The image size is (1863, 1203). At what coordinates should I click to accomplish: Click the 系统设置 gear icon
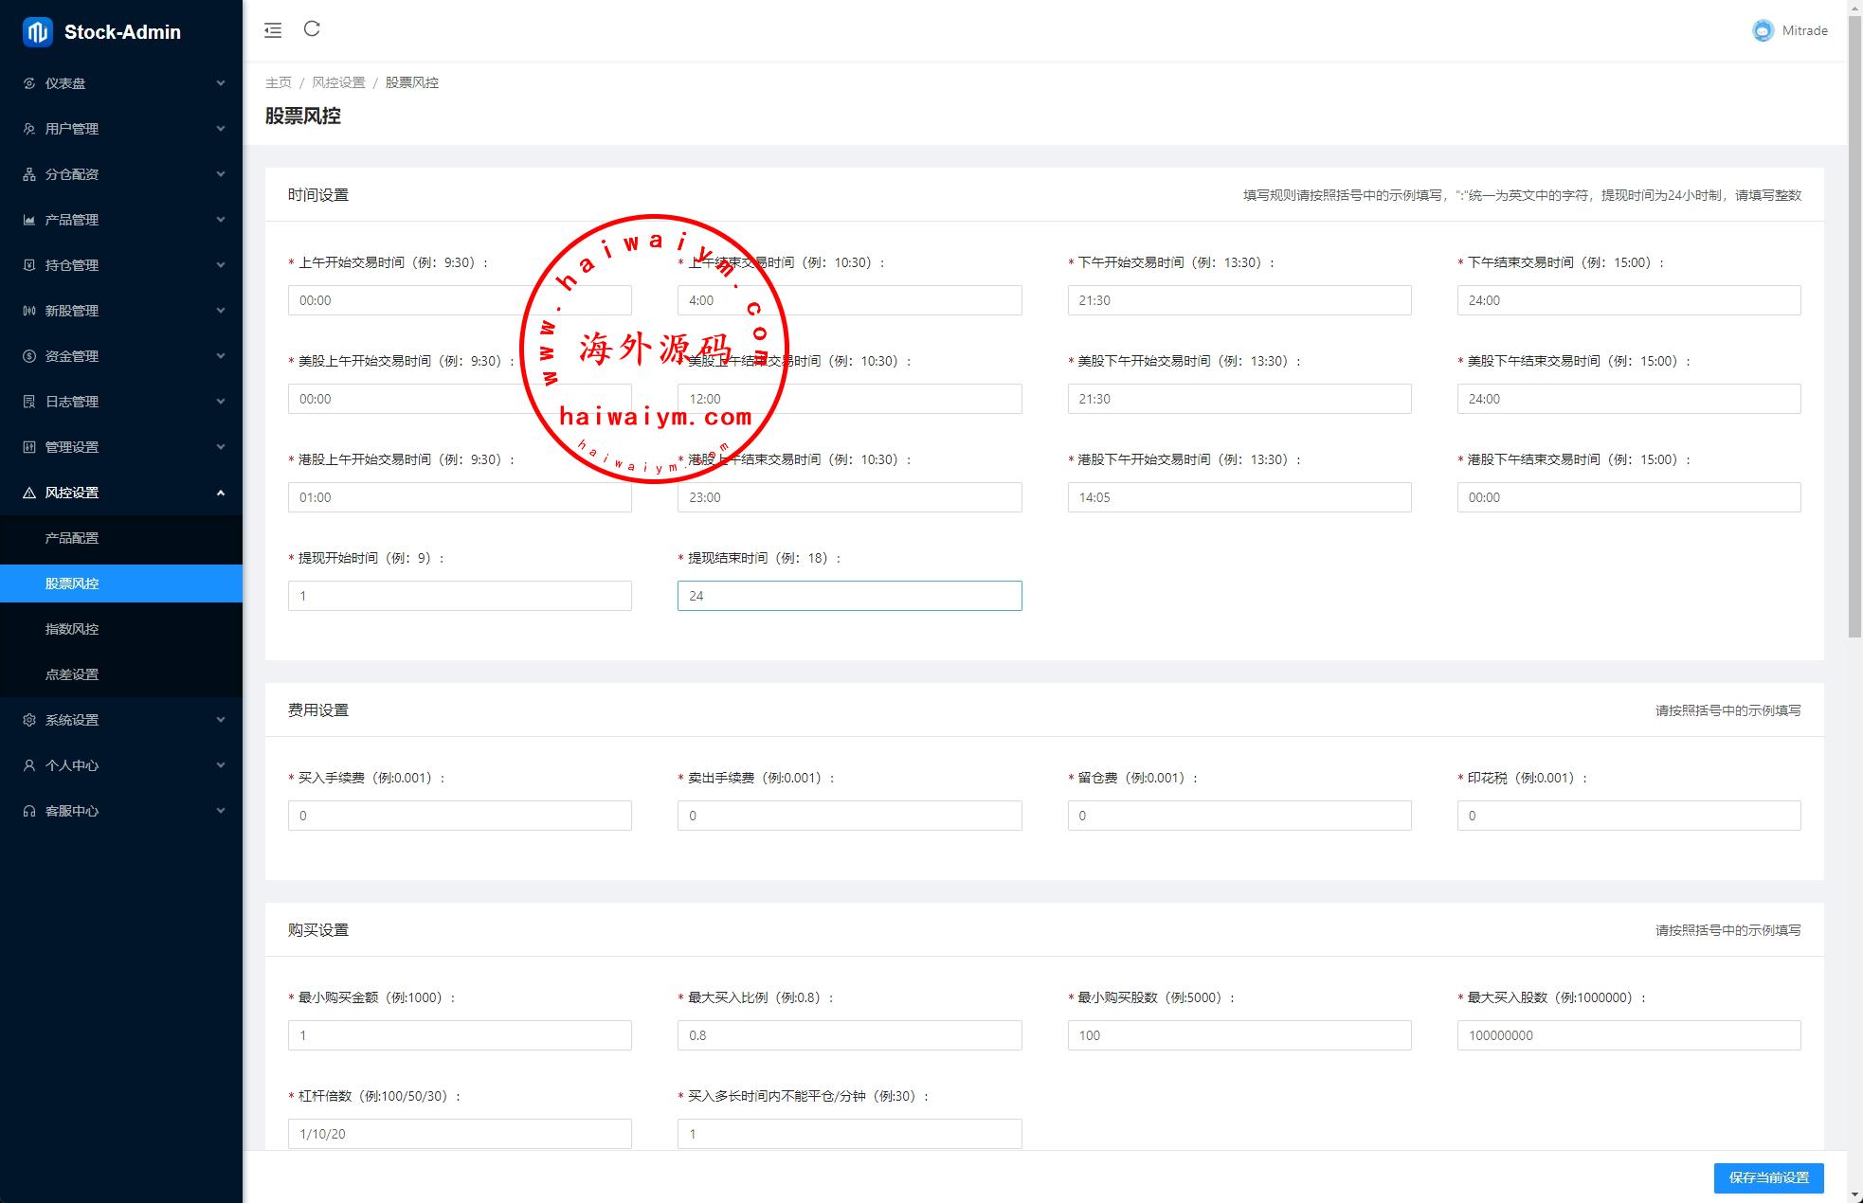[29, 720]
